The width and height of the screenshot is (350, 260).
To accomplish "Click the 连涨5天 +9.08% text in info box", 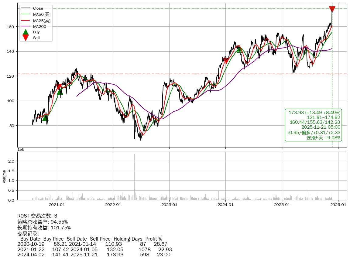I will (x=323, y=138).
